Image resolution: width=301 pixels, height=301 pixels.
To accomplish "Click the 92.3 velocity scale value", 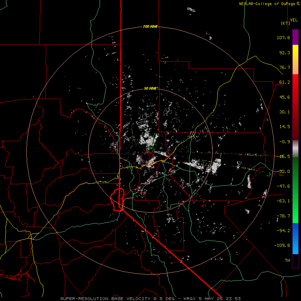I will [x=285, y=53].
